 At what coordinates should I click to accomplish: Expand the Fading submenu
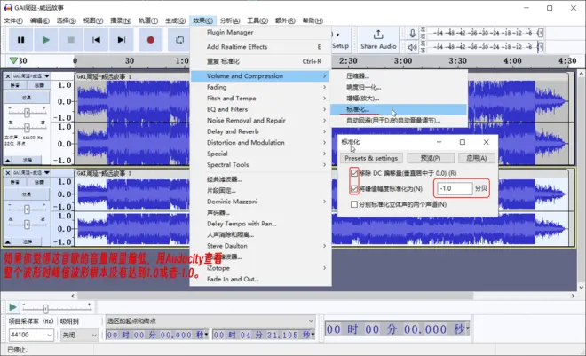click(260, 87)
